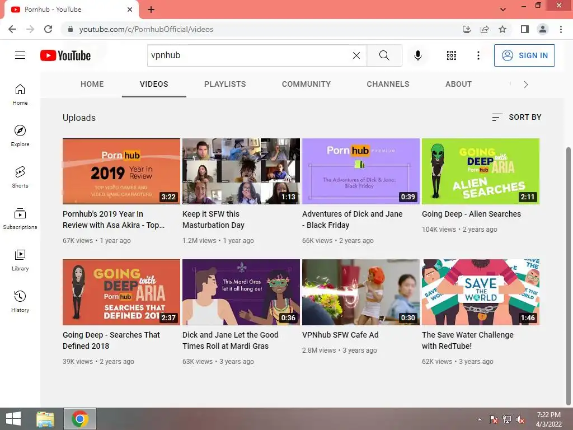The width and height of the screenshot is (573, 430).
Task: Click the Action Center flag tray icon
Action: click(494, 419)
